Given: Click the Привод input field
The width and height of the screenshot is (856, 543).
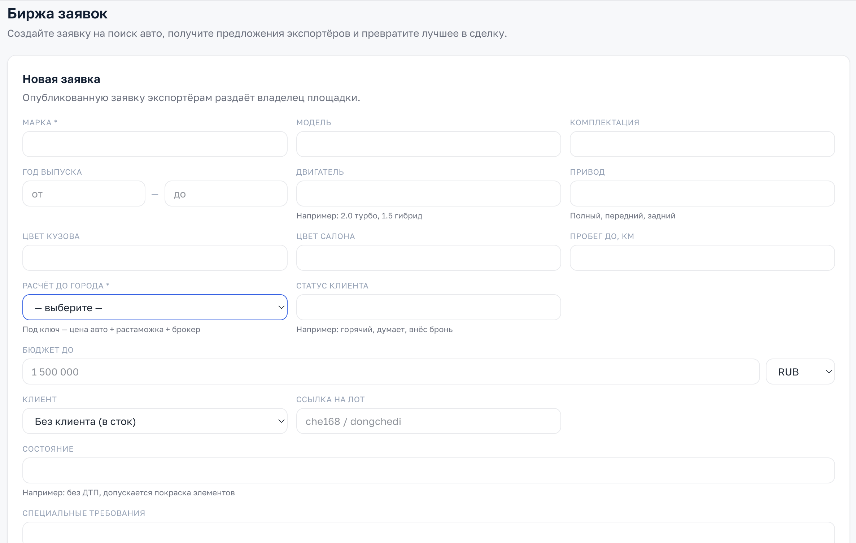Looking at the screenshot, I should pyautogui.click(x=702, y=194).
